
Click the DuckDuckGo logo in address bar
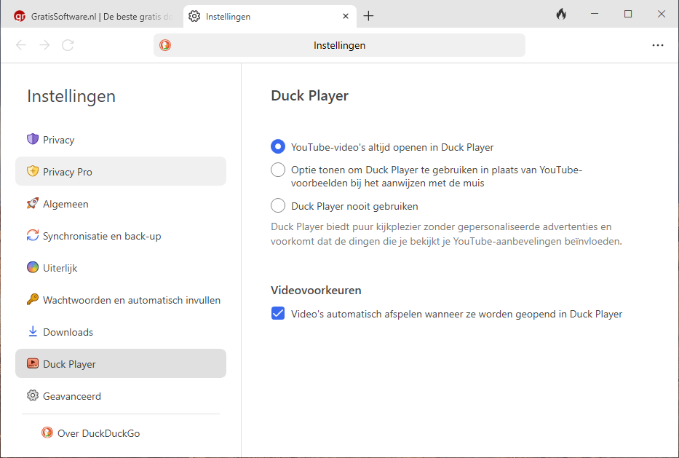click(x=166, y=45)
